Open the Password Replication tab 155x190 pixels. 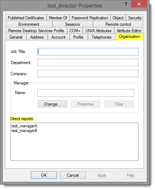[90, 18]
